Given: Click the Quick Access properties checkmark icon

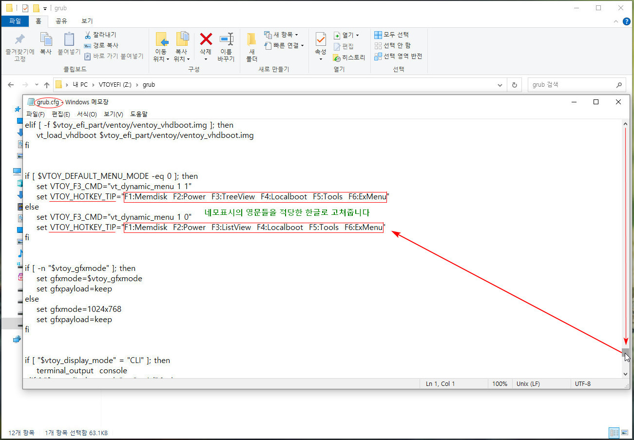Looking at the screenshot, I should pyautogui.click(x=25, y=8).
